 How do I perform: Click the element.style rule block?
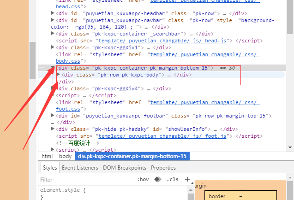[114, 193]
